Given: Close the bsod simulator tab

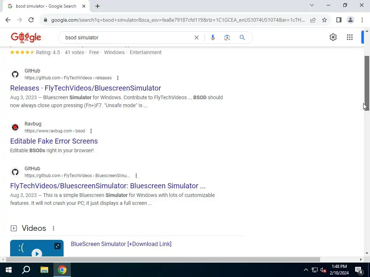Looking at the screenshot, I should click(x=84, y=6).
